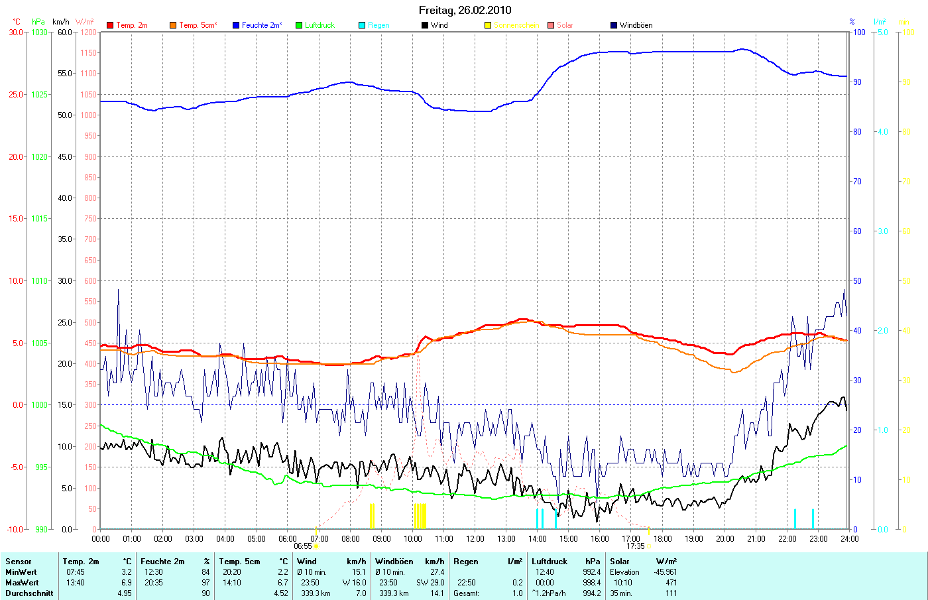
Task: Click the sunrise marker at 06:55
Action: 316,546
